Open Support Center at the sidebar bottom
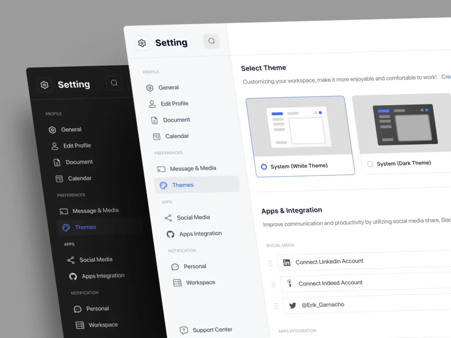Screen dimensions: 451x338 pyautogui.click(x=212, y=330)
